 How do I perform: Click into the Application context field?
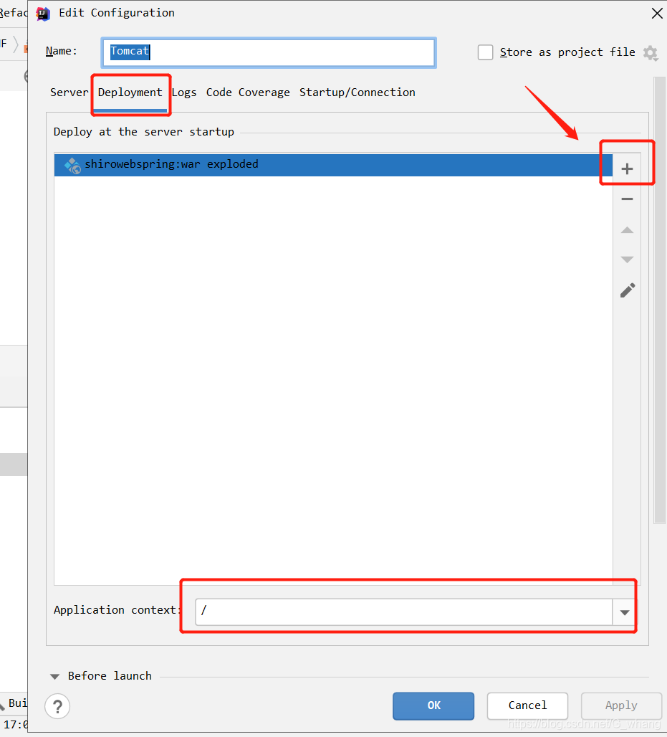click(x=404, y=612)
